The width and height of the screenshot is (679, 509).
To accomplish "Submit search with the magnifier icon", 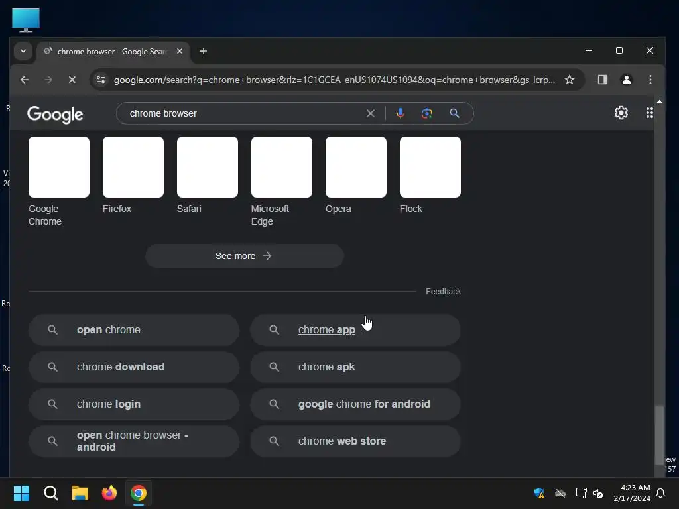I will [x=454, y=113].
